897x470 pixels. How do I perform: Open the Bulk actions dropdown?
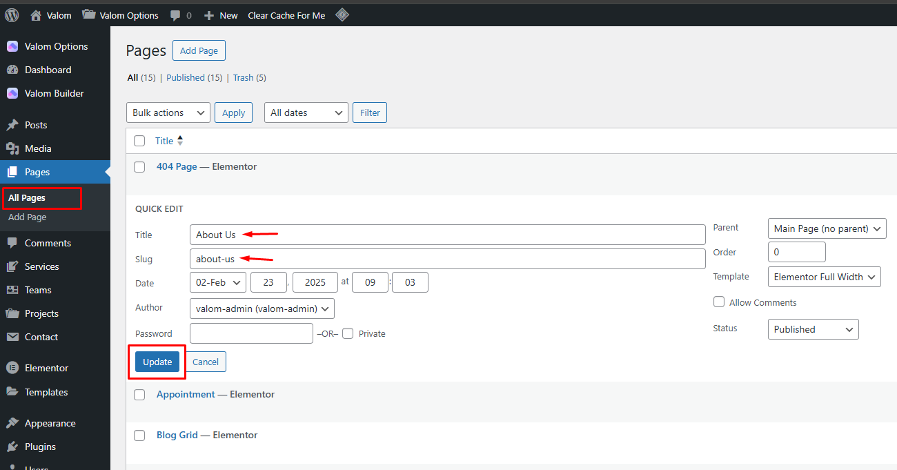click(x=168, y=112)
